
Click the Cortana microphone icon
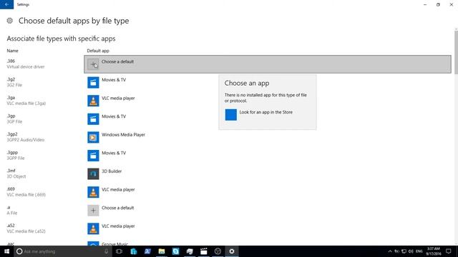107,251
